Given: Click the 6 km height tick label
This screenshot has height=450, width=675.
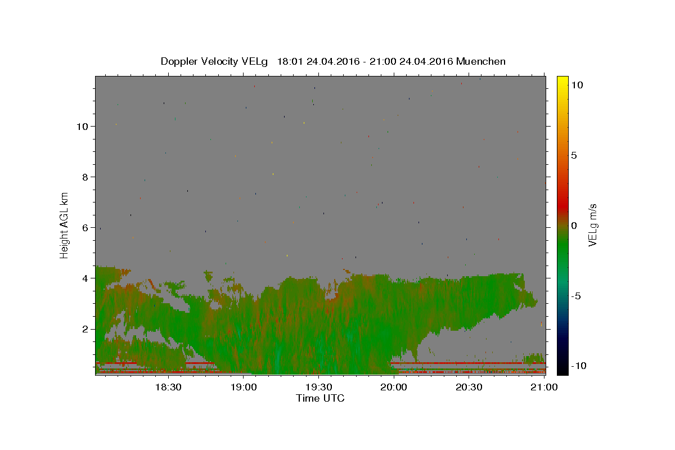Looking at the screenshot, I should tap(84, 227).
